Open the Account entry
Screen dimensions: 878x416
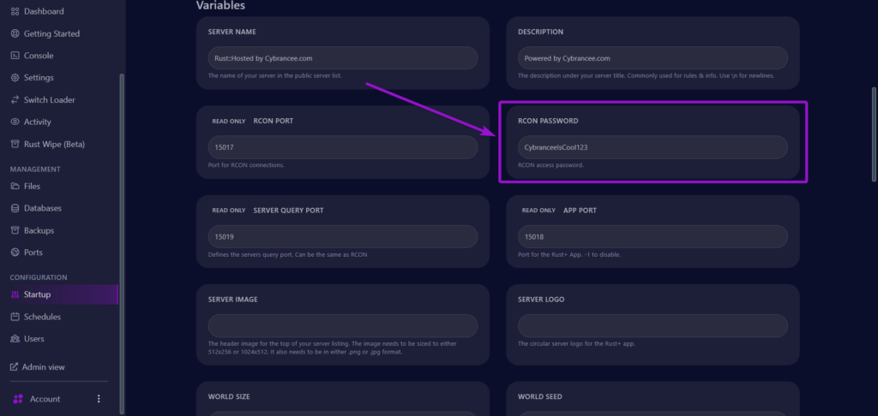[45, 399]
